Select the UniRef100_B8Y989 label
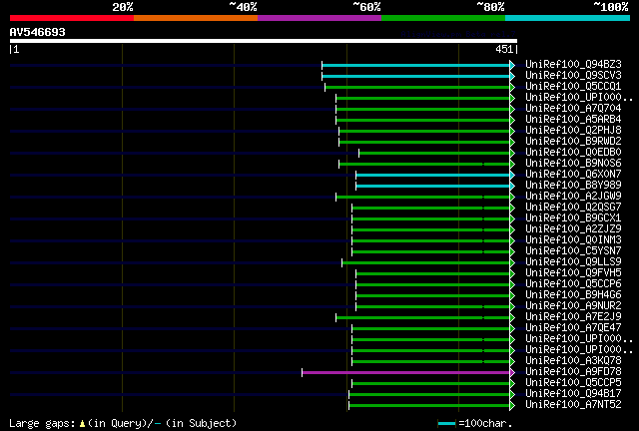 pos(573,186)
